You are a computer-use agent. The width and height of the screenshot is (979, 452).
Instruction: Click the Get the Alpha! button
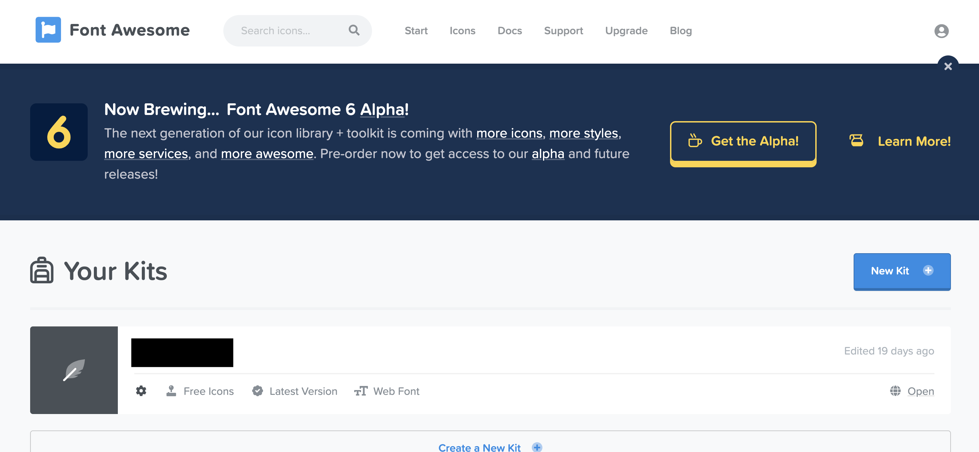743,143
